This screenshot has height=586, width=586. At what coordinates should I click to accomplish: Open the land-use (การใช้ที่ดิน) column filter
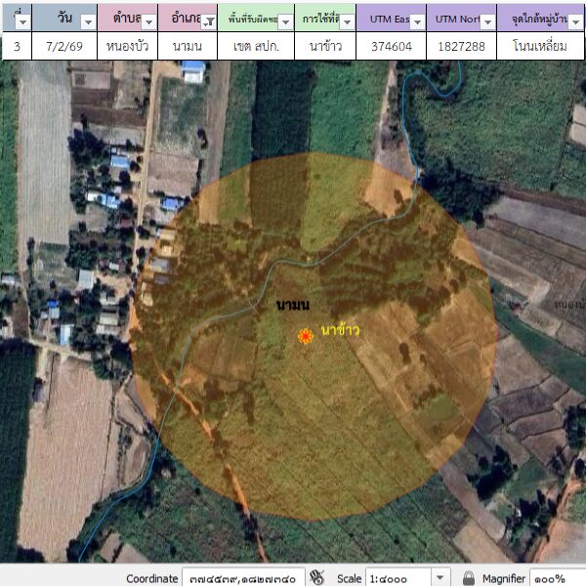(346, 21)
